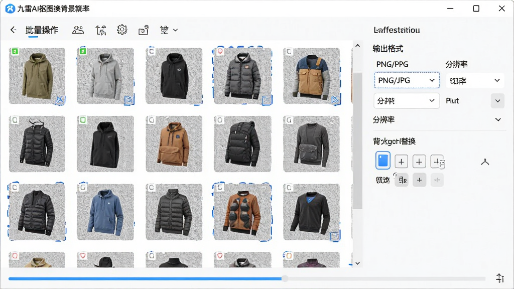
Task: Open the resolution dropdown beside PNG/JPG
Action: [475, 81]
